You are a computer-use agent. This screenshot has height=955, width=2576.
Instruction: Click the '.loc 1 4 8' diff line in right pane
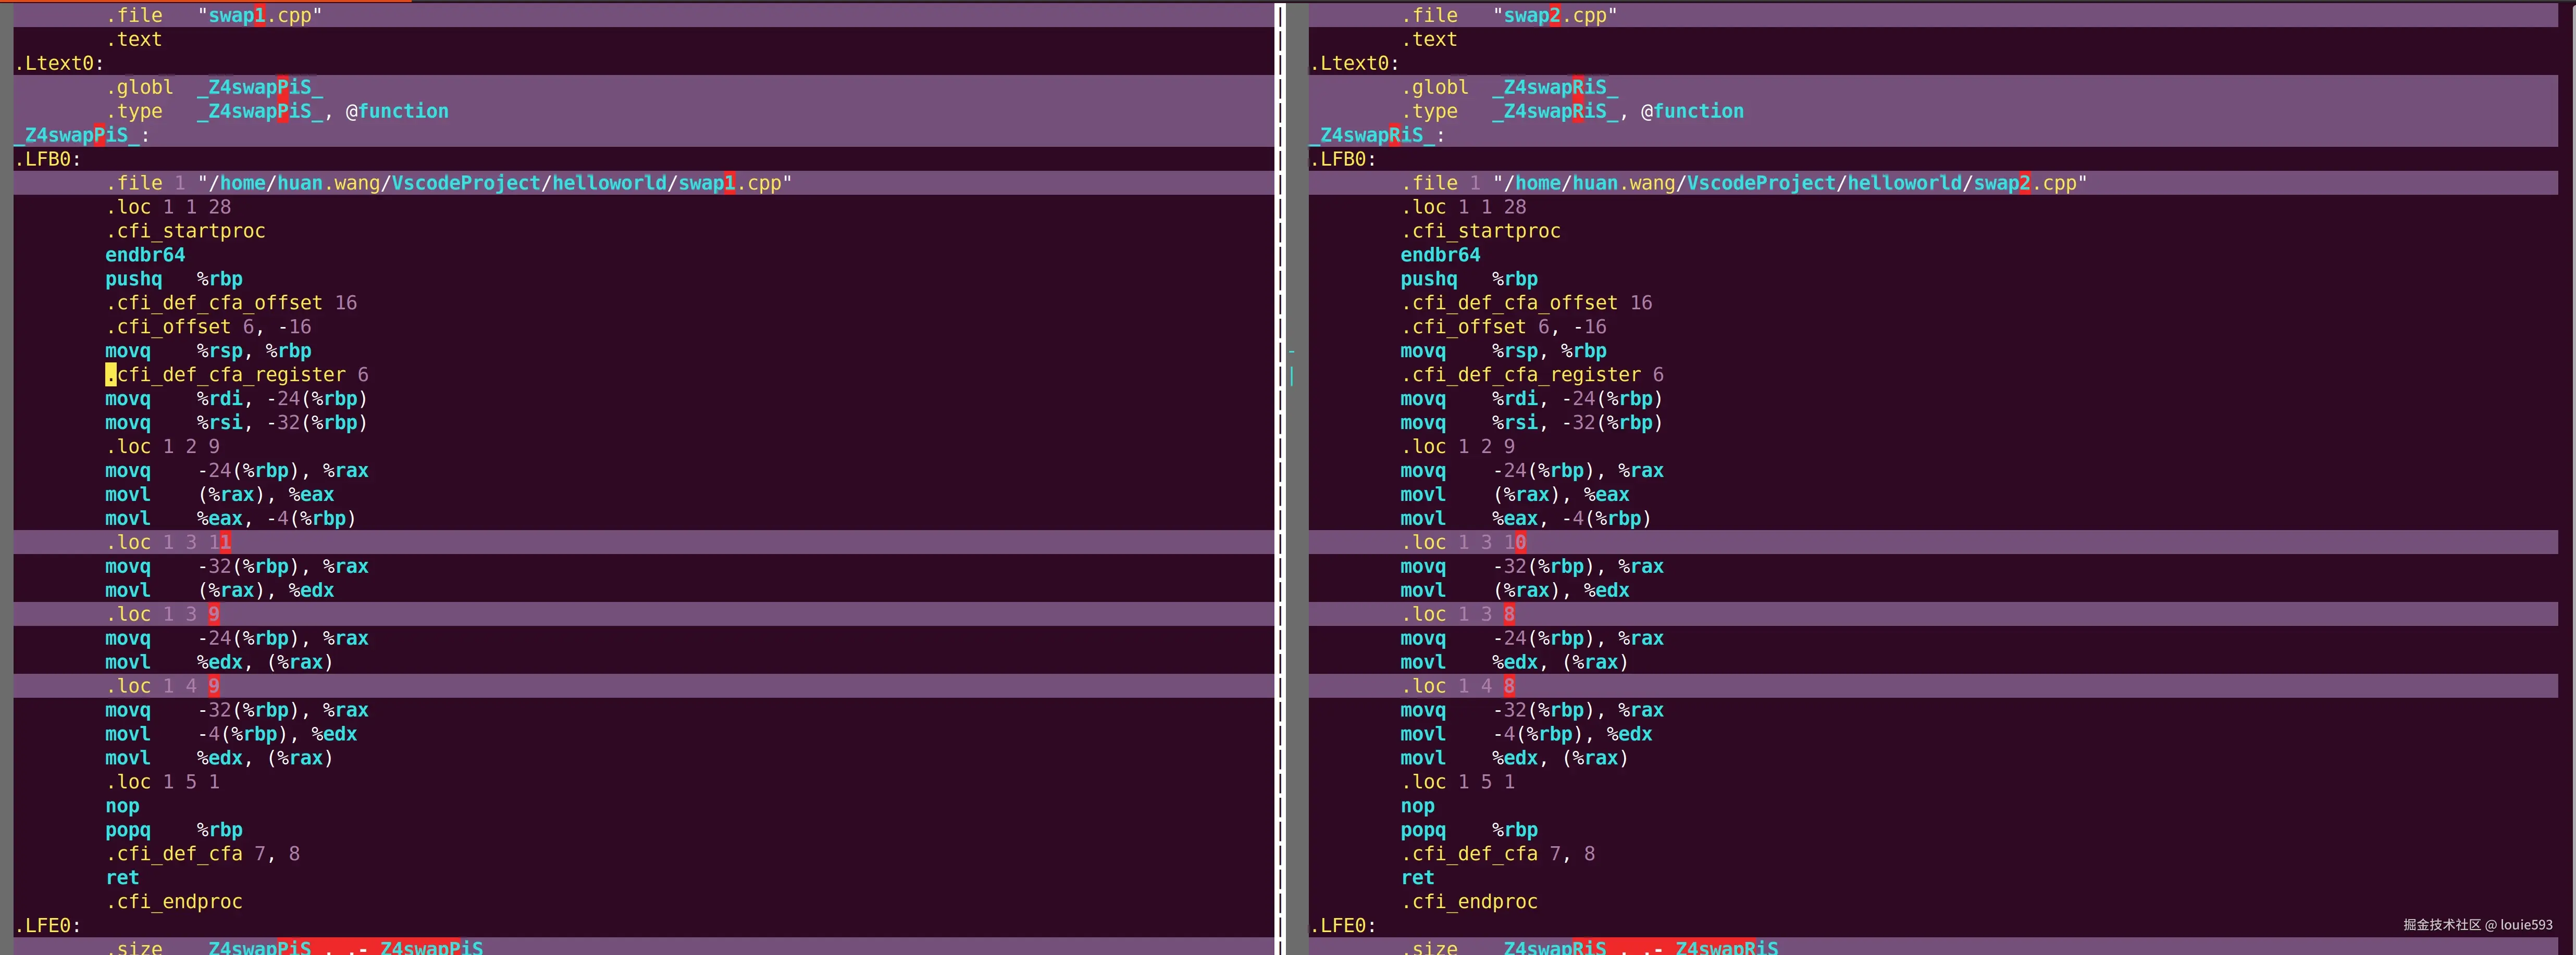(x=1457, y=686)
